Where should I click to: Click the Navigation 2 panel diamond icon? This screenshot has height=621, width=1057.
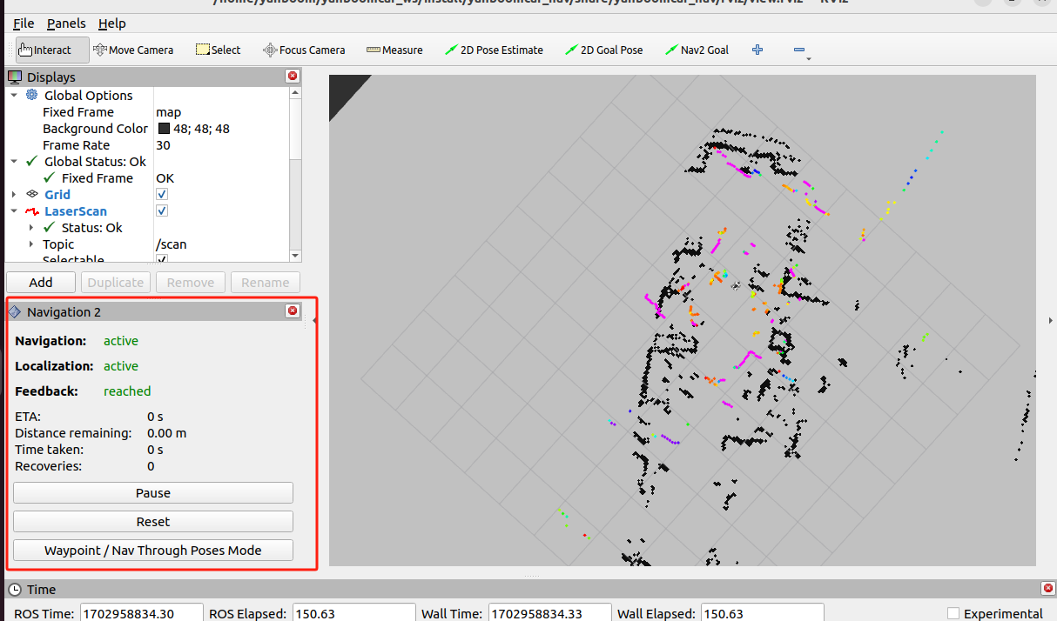(15, 311)
